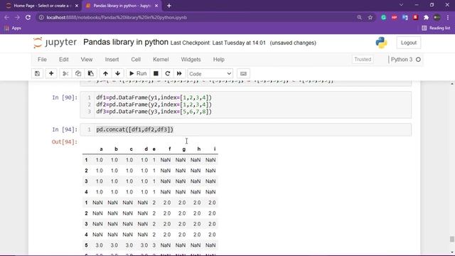Open a new browser tab

pos(169,6)
